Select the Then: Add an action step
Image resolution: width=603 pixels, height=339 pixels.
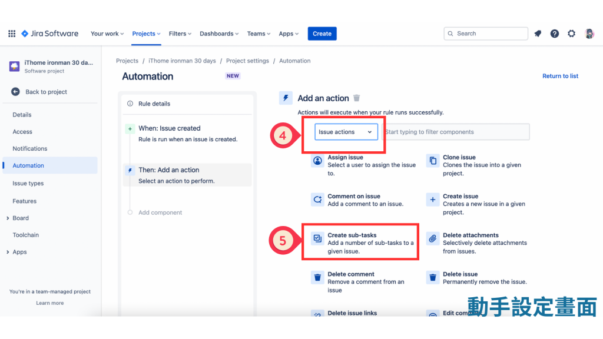pos(187,175)
